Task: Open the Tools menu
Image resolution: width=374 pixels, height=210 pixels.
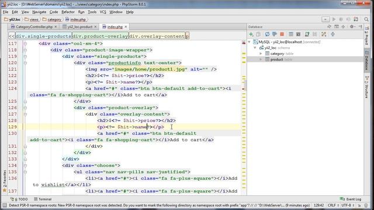Action: [x=92, y=12]
